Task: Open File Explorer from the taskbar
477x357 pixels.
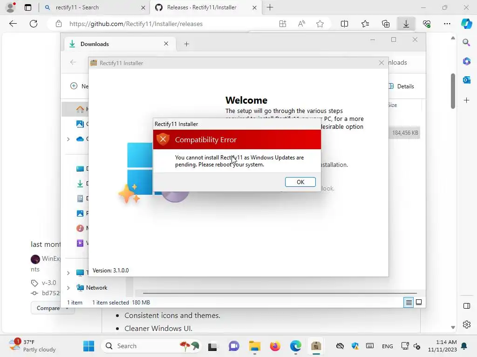Action: [254, 346]
